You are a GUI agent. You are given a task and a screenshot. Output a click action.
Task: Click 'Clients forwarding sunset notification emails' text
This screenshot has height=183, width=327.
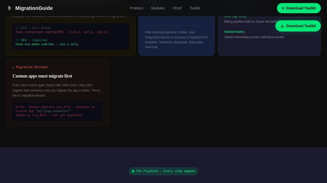[x=254, y=37]
